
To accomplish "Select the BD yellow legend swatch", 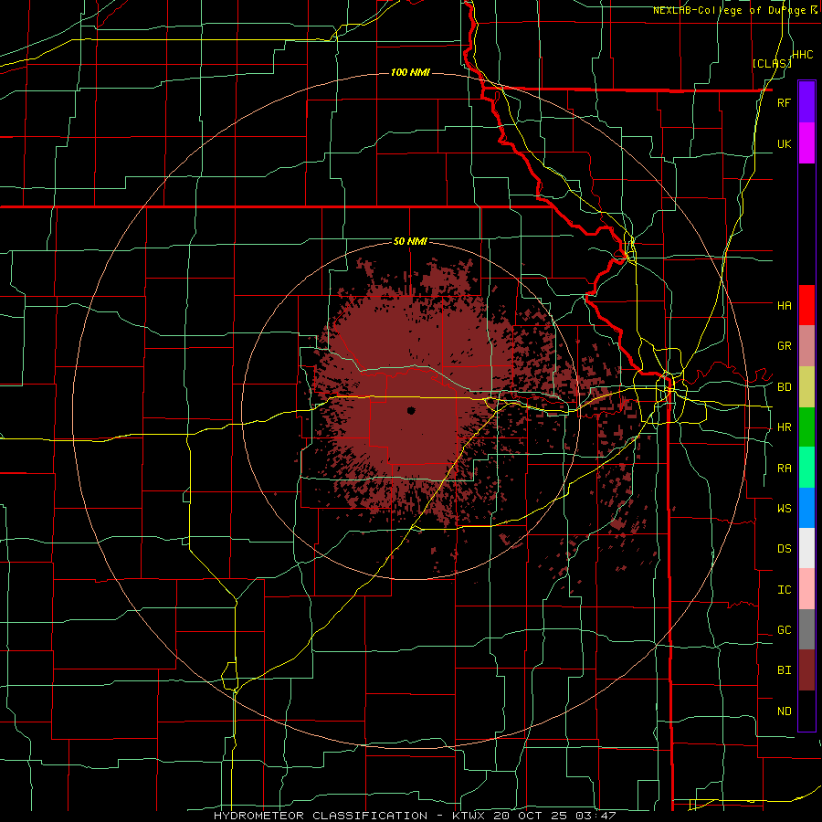I will click(x=806, y=386).
